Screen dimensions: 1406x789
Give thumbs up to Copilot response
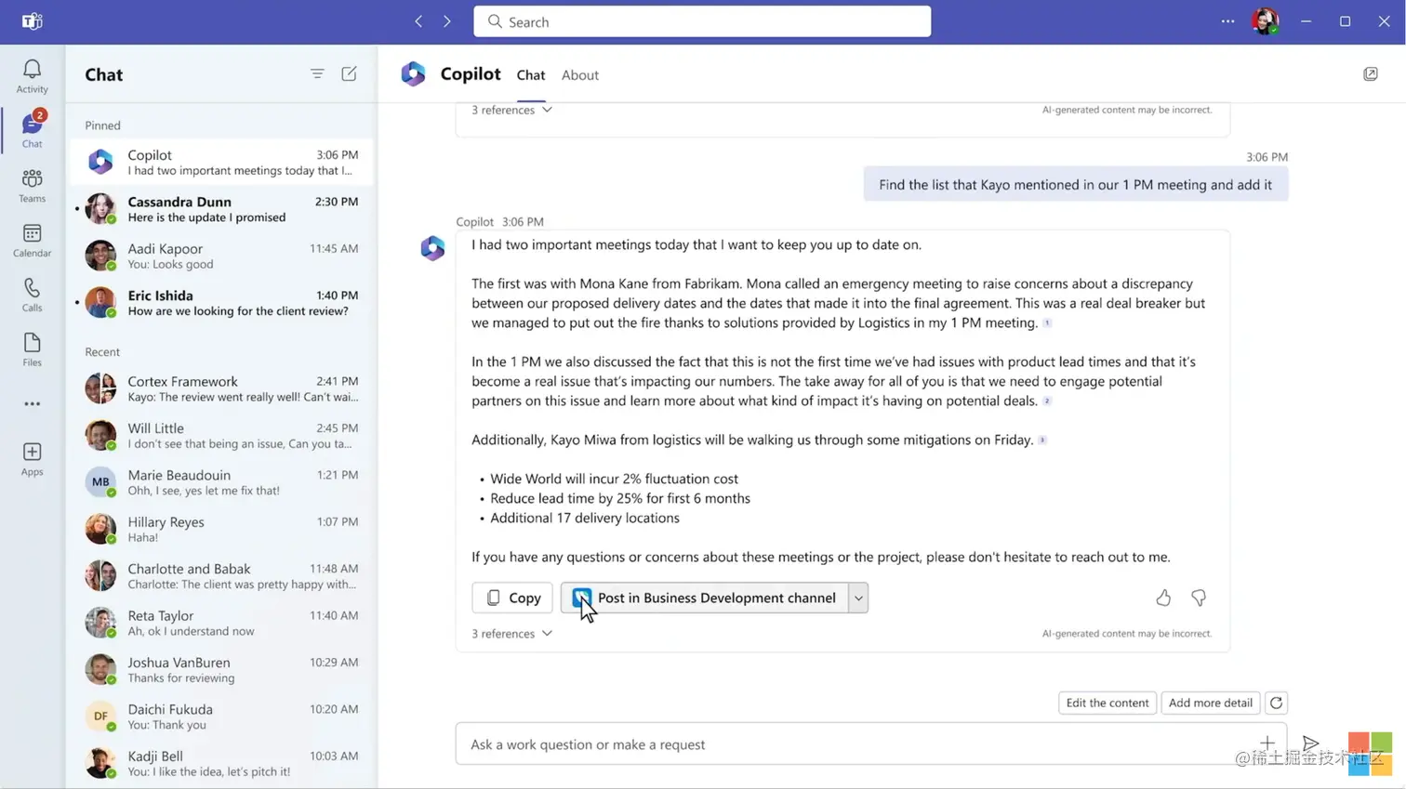click(x=1163, y=598)
